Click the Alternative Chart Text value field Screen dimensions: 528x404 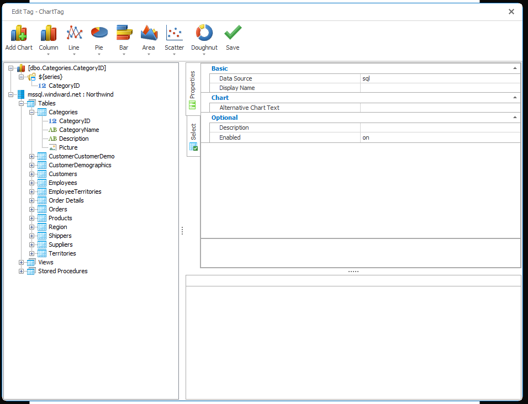440,108
